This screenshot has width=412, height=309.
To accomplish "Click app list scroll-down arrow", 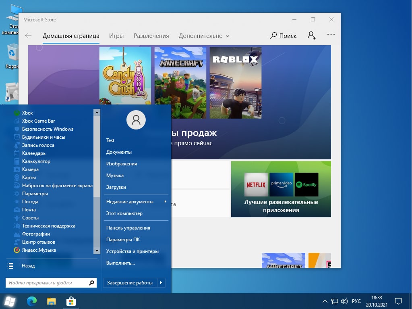I will click(x=97, y=251).
